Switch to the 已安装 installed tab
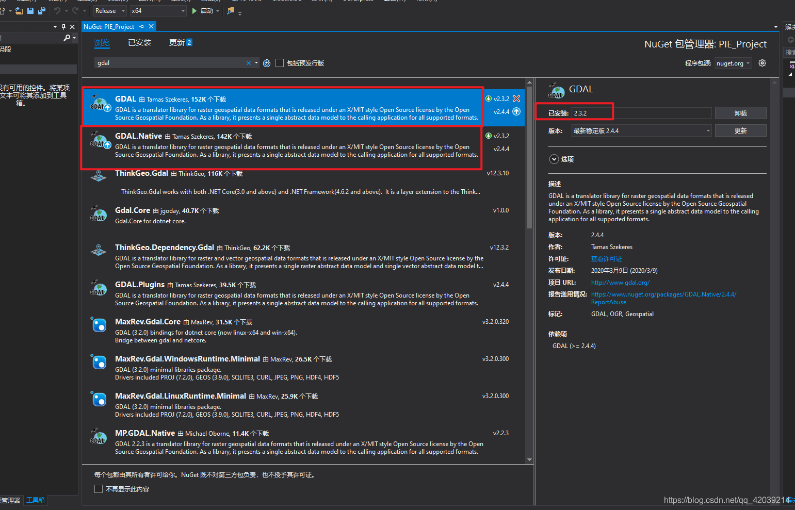Image resolution: width=795 pixels, height=510 pixels. point(140,43)
